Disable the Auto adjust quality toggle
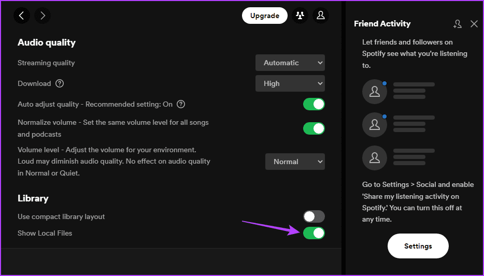 click(314, 104)
